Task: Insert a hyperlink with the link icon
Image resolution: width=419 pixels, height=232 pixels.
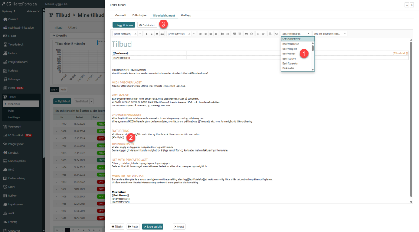Action: (x=246, y=34)
